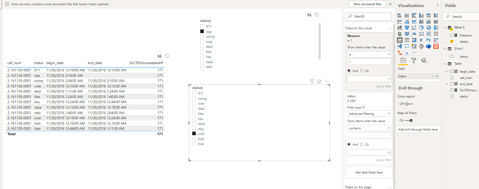Select the Visio custom visual

pos(429,46)
